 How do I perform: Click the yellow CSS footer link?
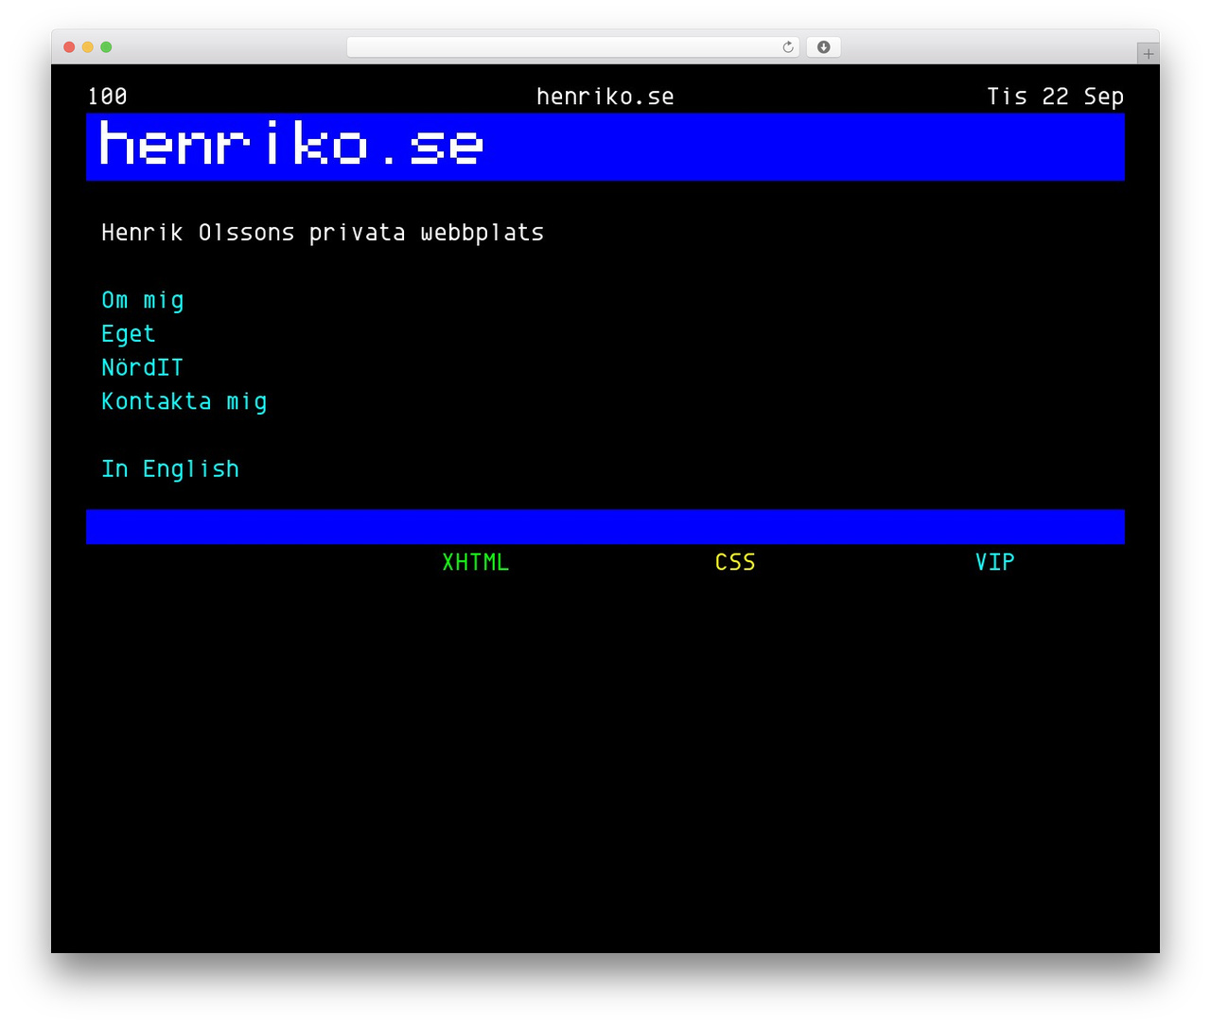(735, 562)
